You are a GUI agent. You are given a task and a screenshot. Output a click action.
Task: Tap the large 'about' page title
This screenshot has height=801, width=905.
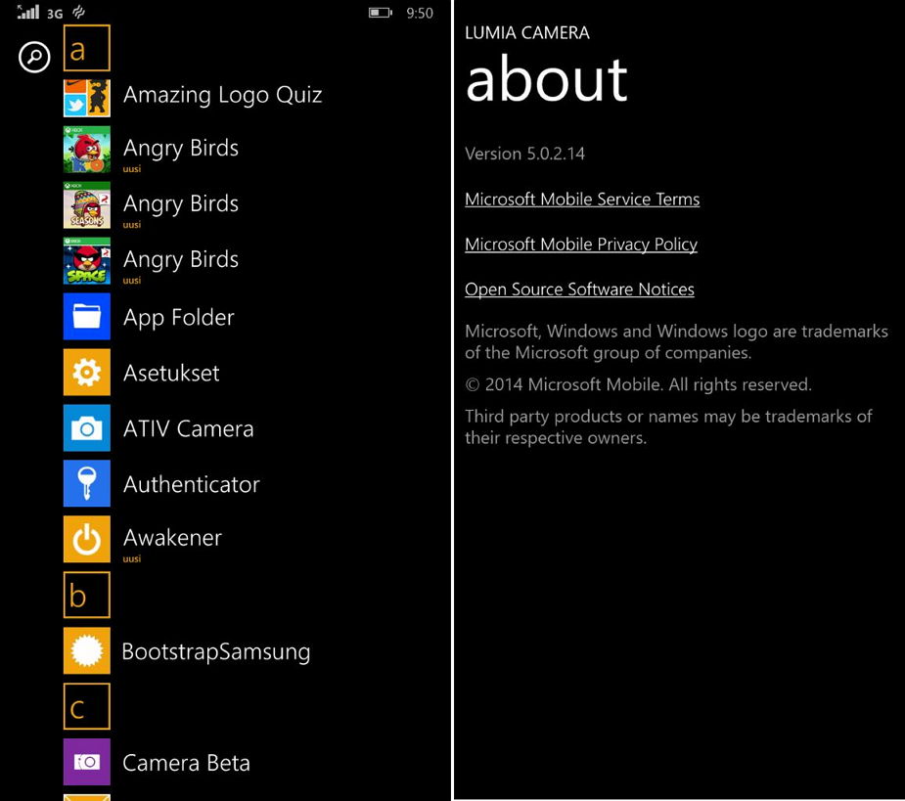(x=546, y=78)
